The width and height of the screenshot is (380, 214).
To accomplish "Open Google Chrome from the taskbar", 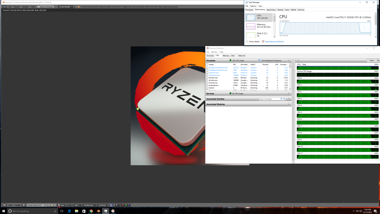I will pos(91,211).
